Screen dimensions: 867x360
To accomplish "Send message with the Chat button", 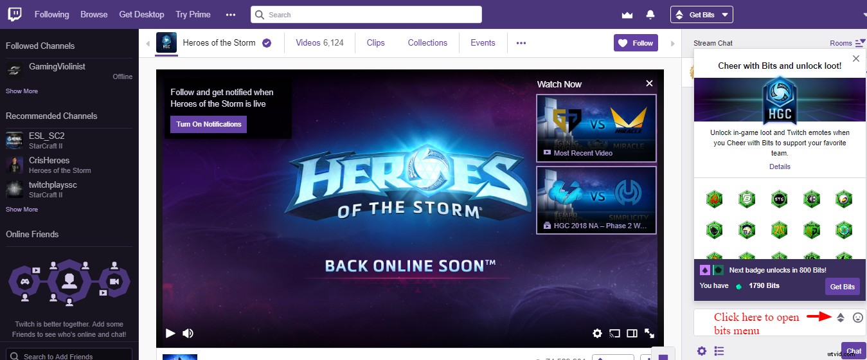I will click(854, 351).
